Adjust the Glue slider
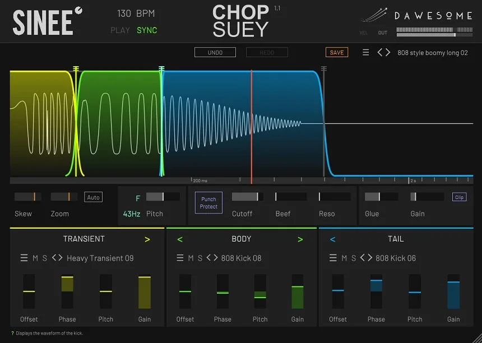This screenshot has width=482, height=343. 382,197
